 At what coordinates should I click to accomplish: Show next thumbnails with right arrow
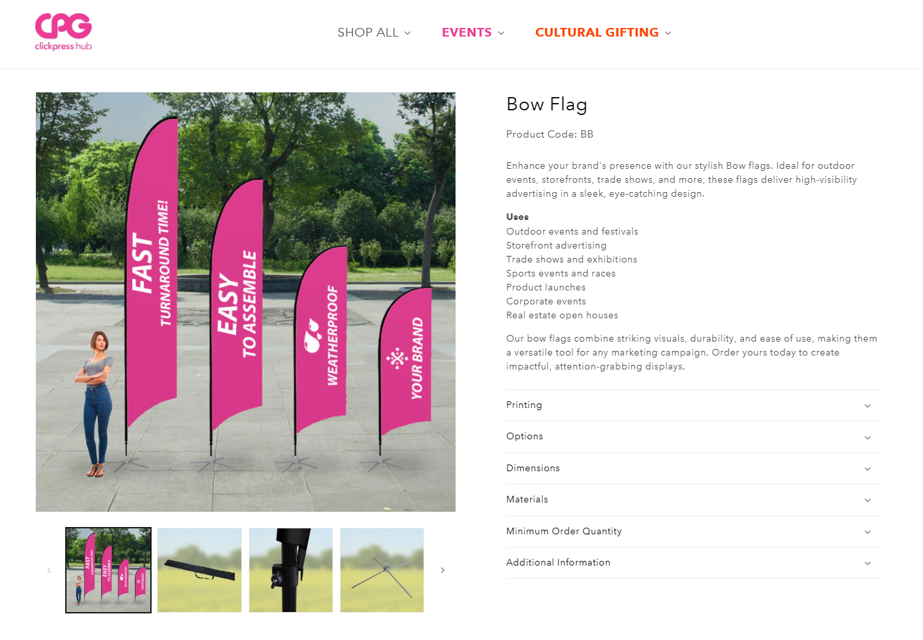click(442, 570)
